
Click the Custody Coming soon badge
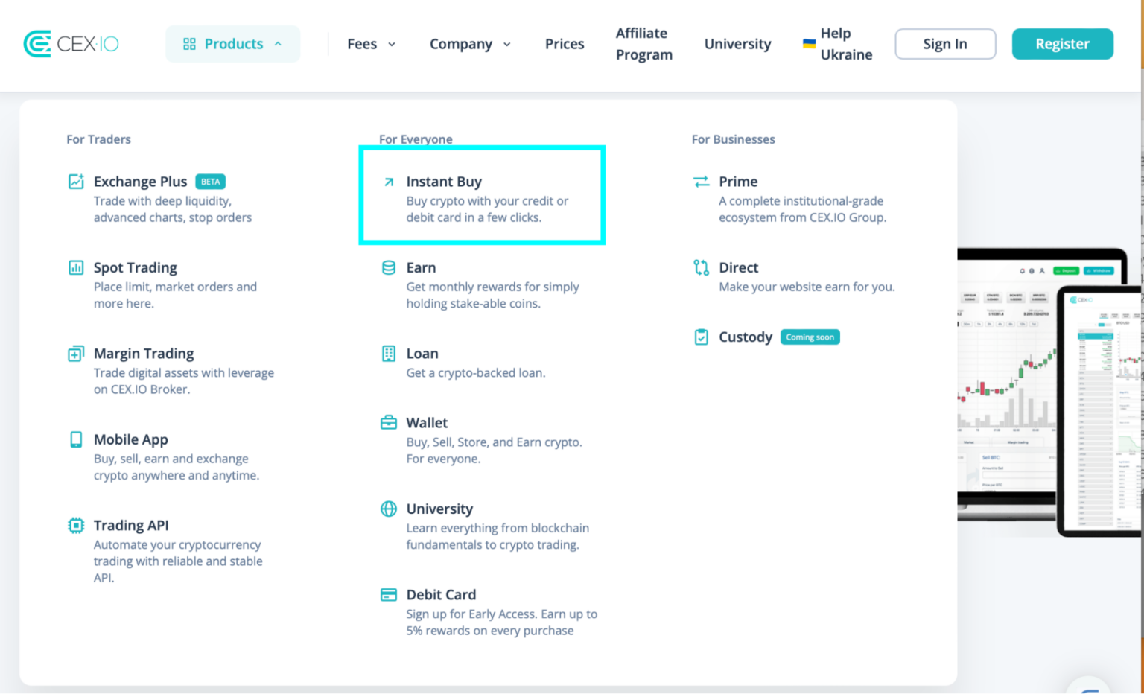coord(810,337)
